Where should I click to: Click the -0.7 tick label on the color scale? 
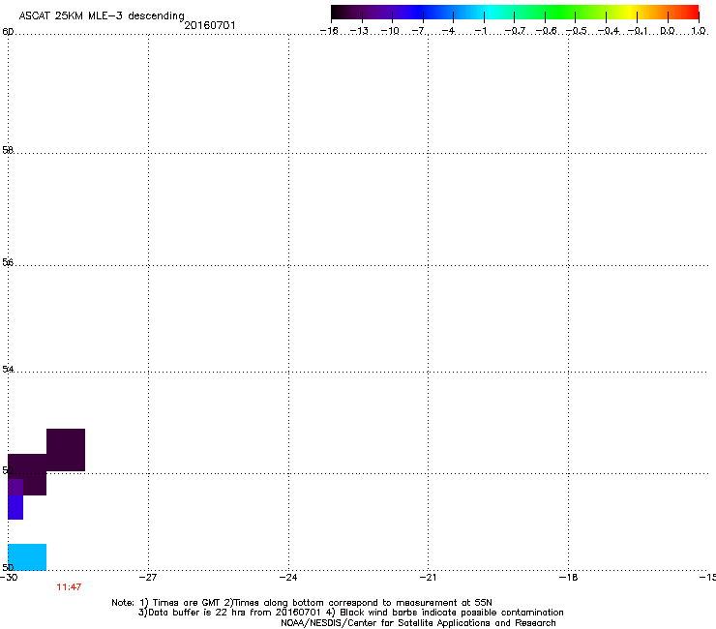(515, 31)
